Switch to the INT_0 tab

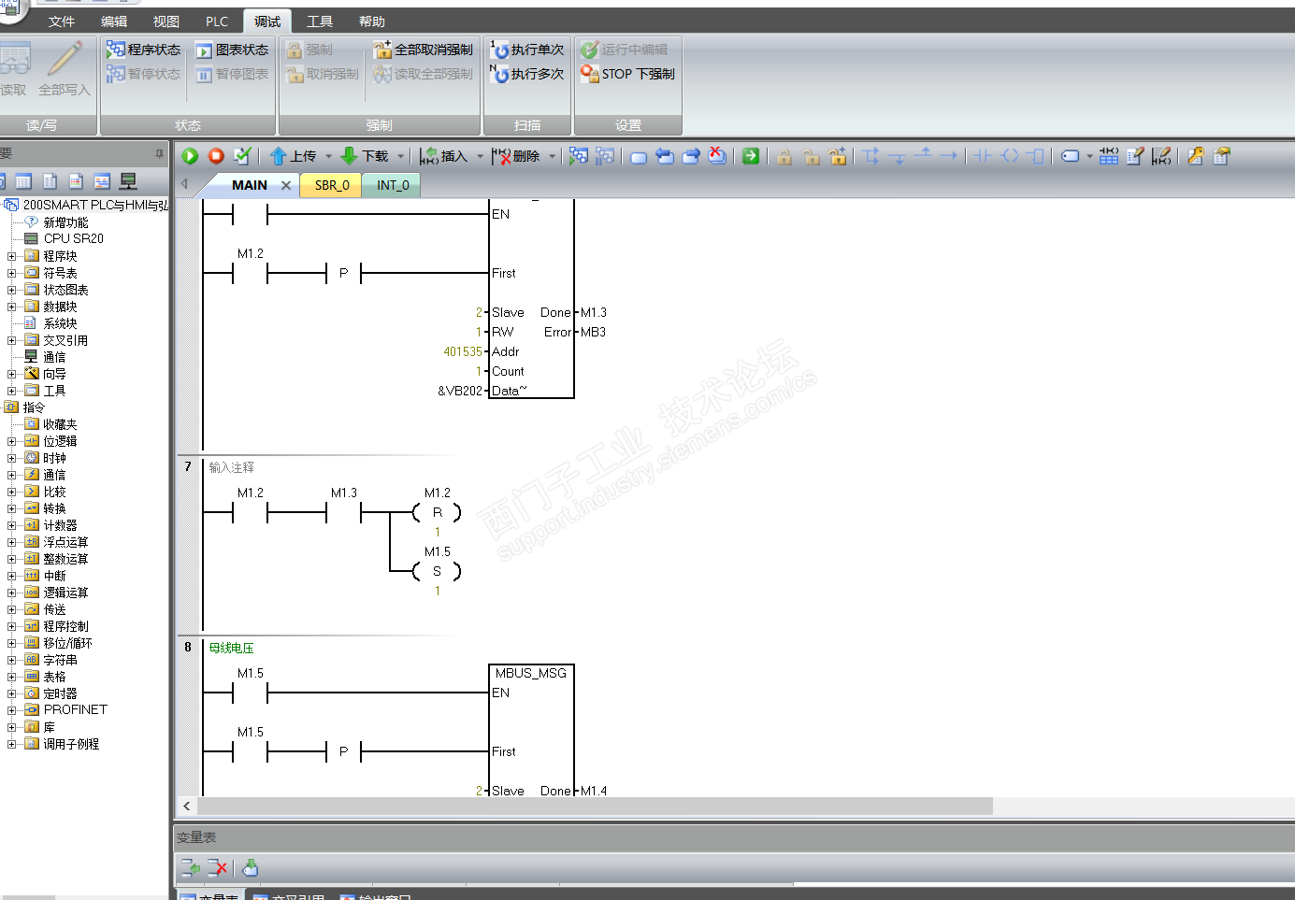click(393, 185)
